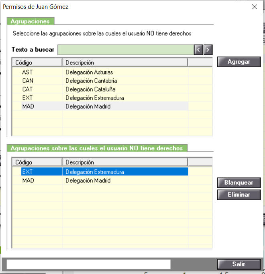Image resolution: width=265 pixels, height=274 pixels.
Task: Click the Salir button
Action: pyautogui.click(x=239, y=264)
